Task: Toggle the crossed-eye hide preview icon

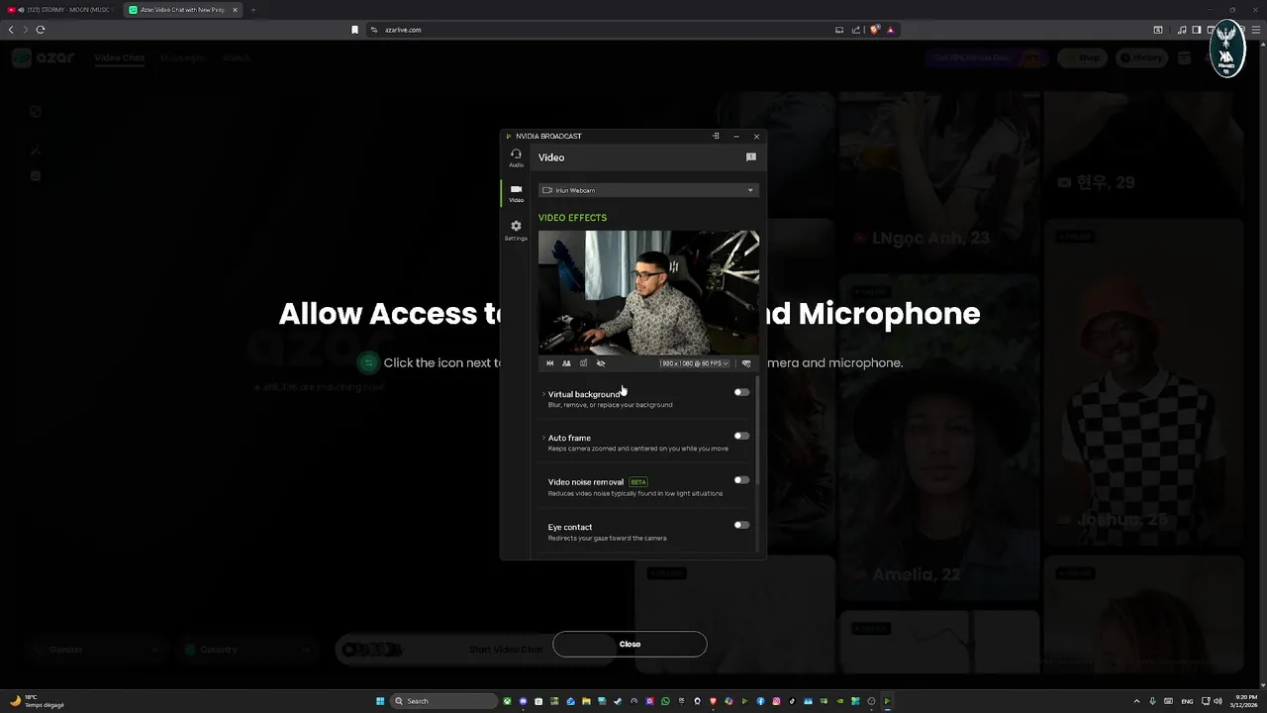Action: [601, 363]
